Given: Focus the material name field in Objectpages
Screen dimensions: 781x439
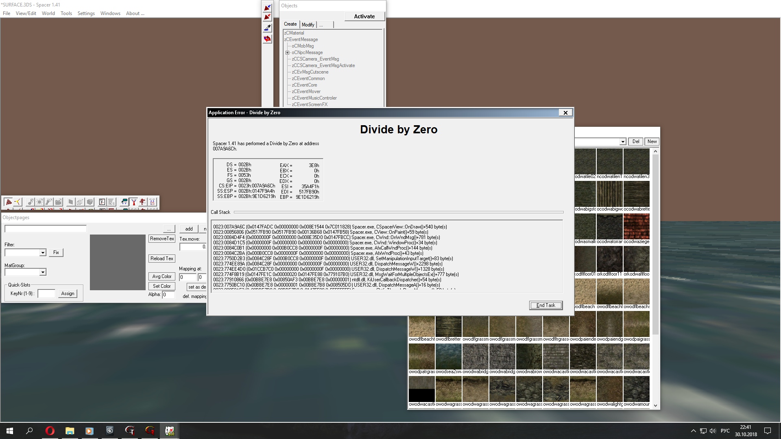Looking at the screenshot, I should (x=46, y=229).
